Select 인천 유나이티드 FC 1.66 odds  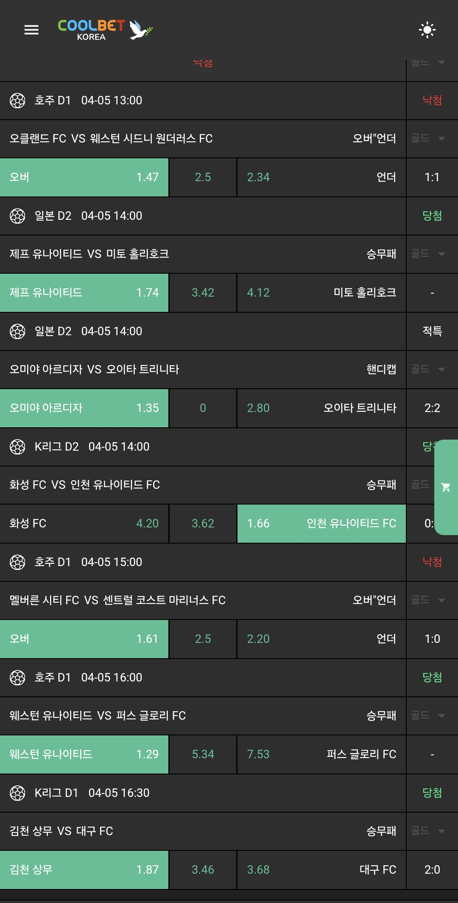pyautogui.click(x=321, y=524)
